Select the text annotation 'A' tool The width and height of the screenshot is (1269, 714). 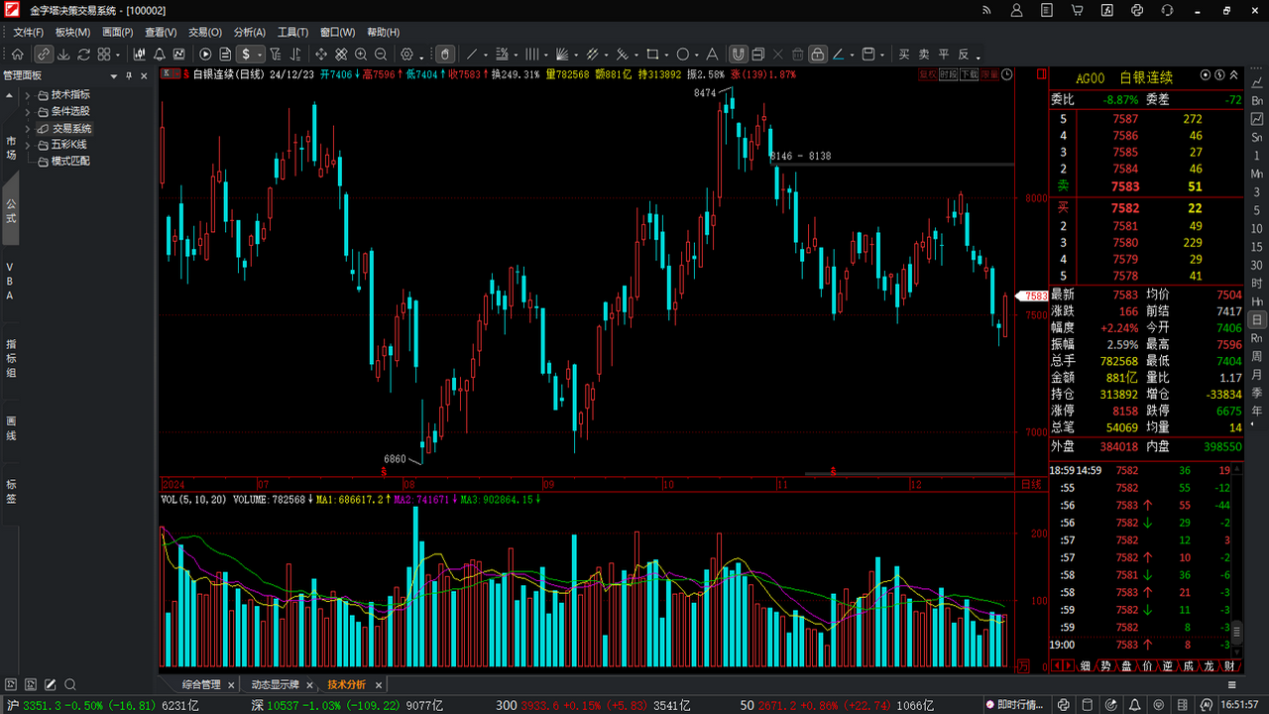tap(711, 55)
